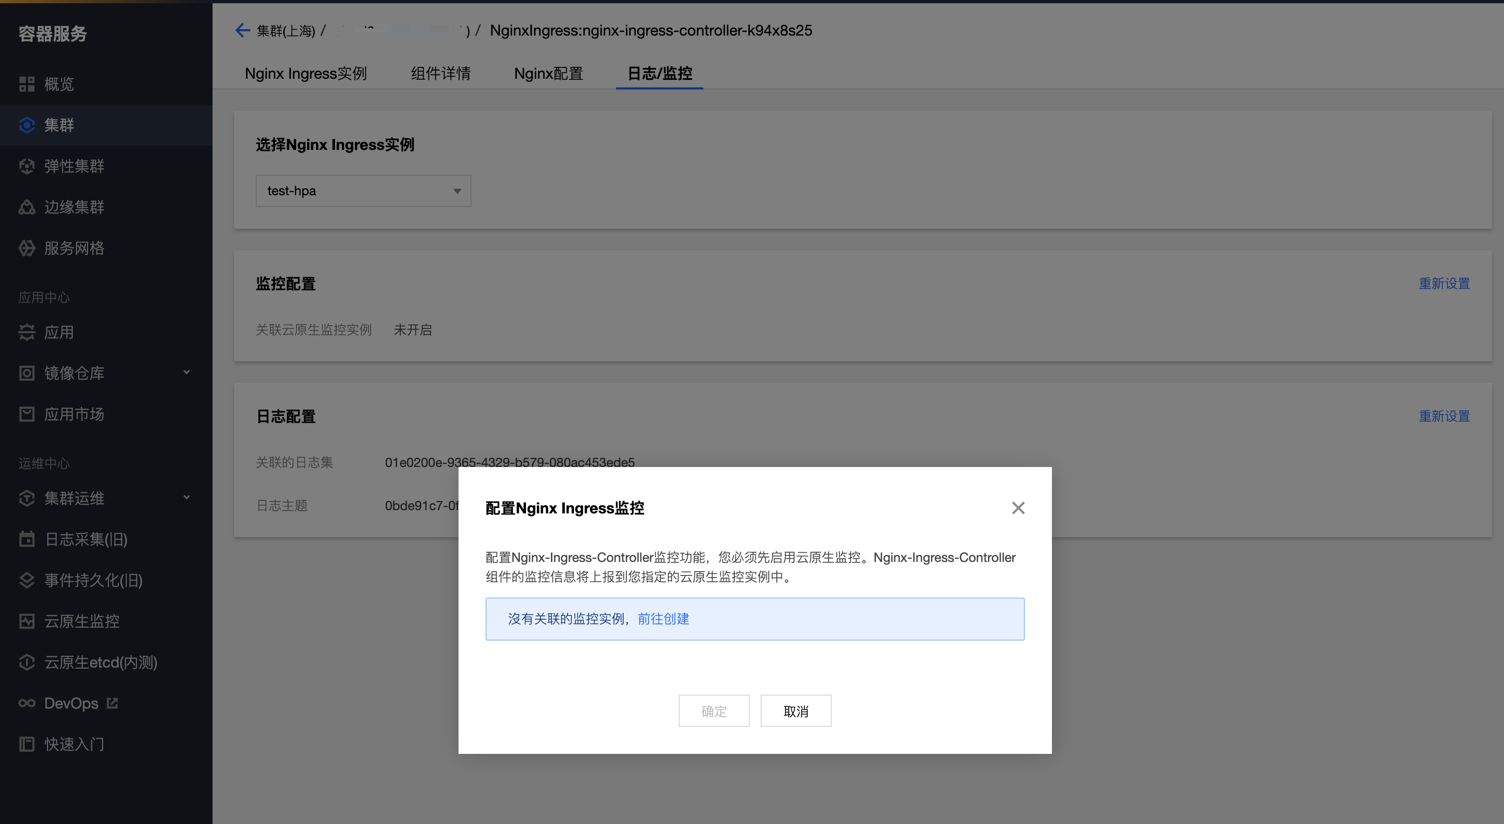1504x824 pixels.
Task: Open the test-hpa instance dropdown
Action: (x=363, y=191)
